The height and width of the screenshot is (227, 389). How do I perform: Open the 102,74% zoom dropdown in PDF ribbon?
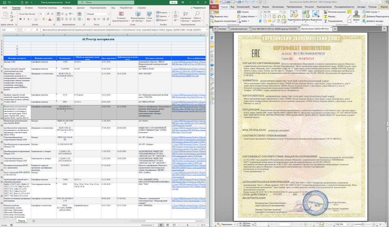(280, 12)
